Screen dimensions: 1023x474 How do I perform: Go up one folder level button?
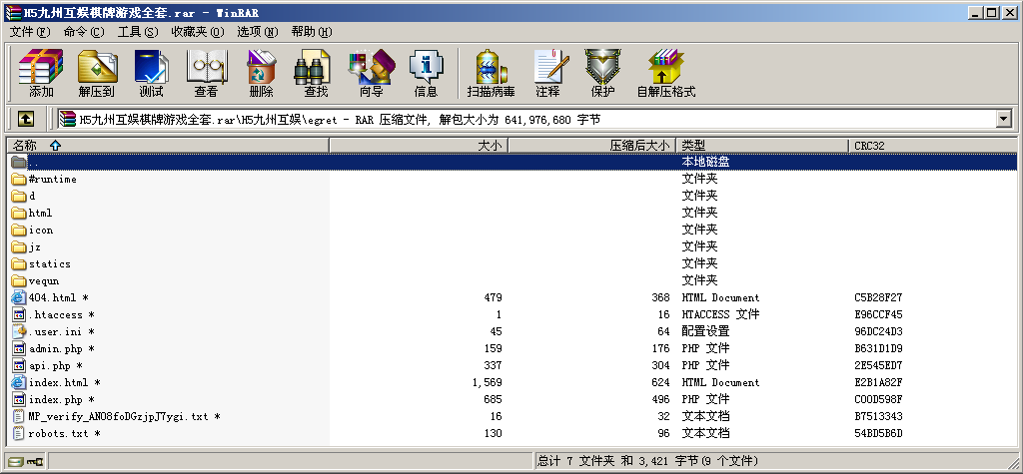click(26, 120)
